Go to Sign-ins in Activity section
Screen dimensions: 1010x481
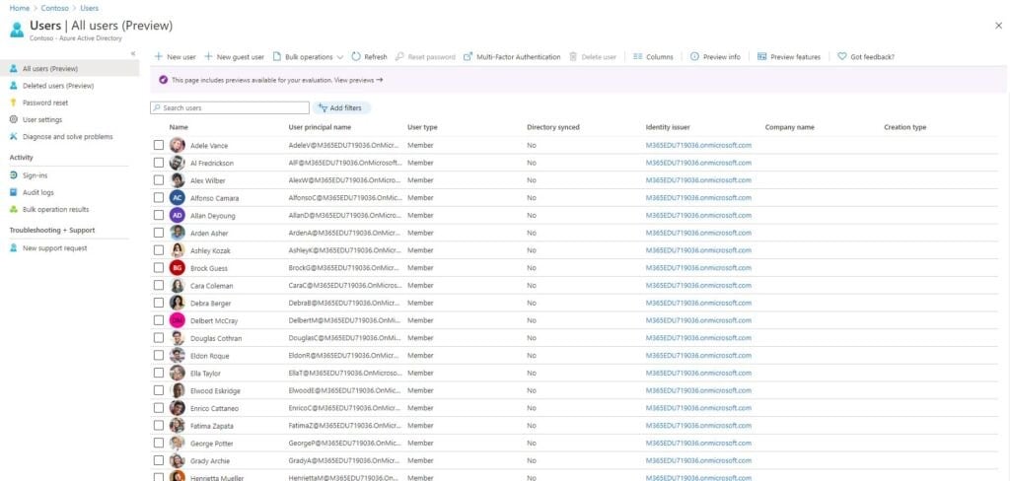pos(36,175)
